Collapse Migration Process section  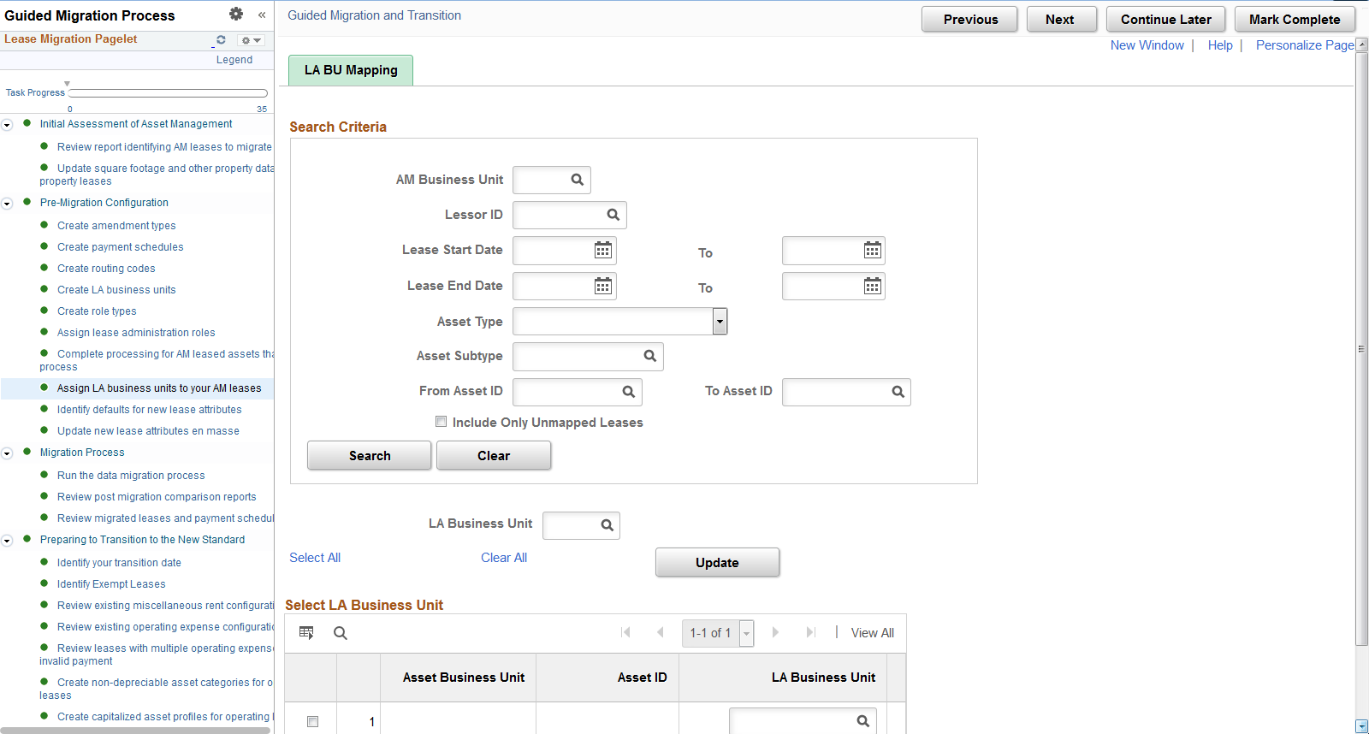coord(7,453)
